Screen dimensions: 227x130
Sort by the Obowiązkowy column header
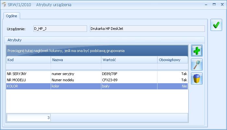[172, 60]
